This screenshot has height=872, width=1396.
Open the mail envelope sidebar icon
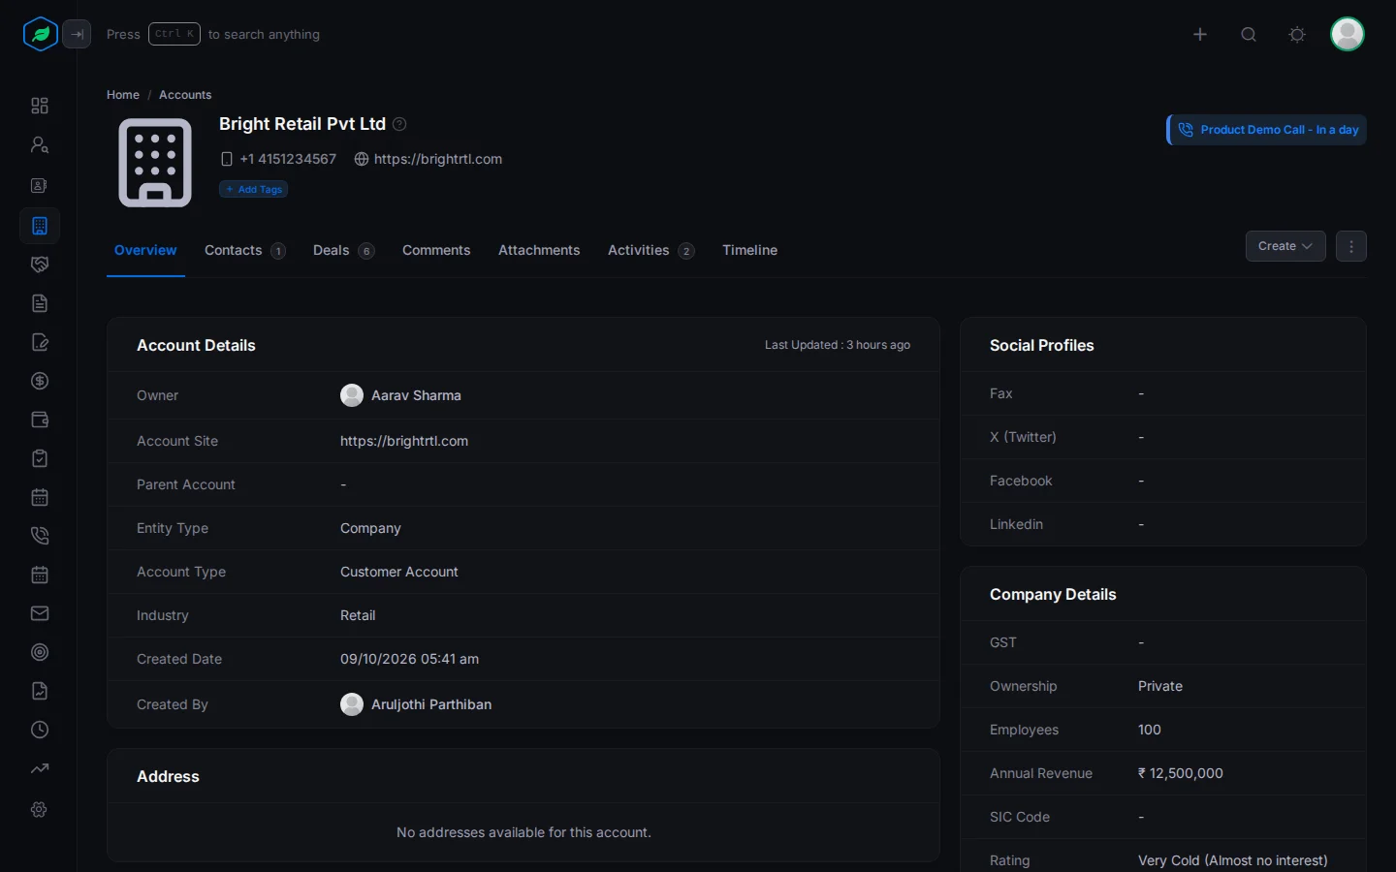click(x=40, y=613)
